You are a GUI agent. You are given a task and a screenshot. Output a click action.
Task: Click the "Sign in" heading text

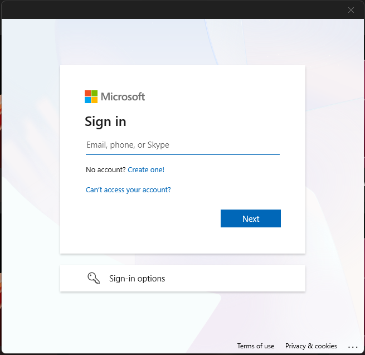click(x=105, y=121)
